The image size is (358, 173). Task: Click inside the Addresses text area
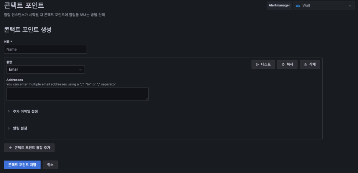click(77, 94)
